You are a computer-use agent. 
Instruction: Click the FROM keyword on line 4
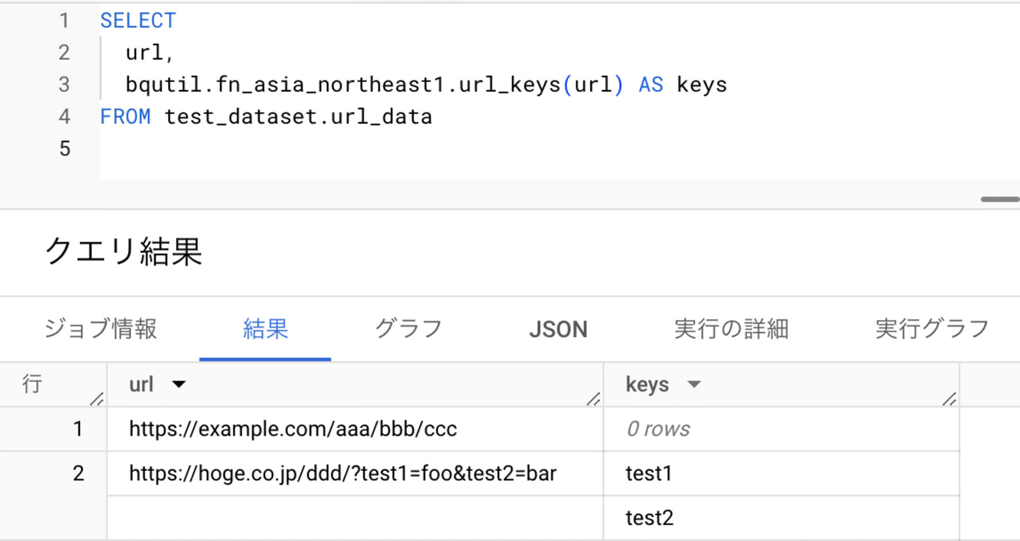pyautogui.click(x=125, y=117)
